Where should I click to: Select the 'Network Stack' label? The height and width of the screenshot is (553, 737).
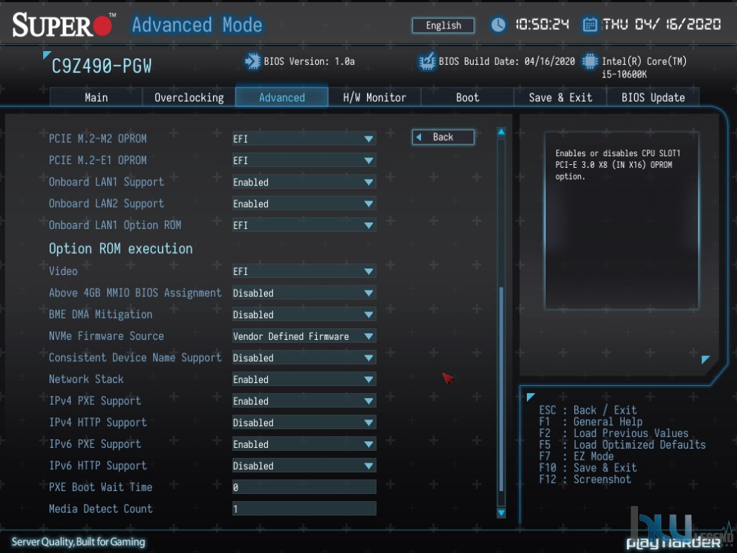[86, 379]
